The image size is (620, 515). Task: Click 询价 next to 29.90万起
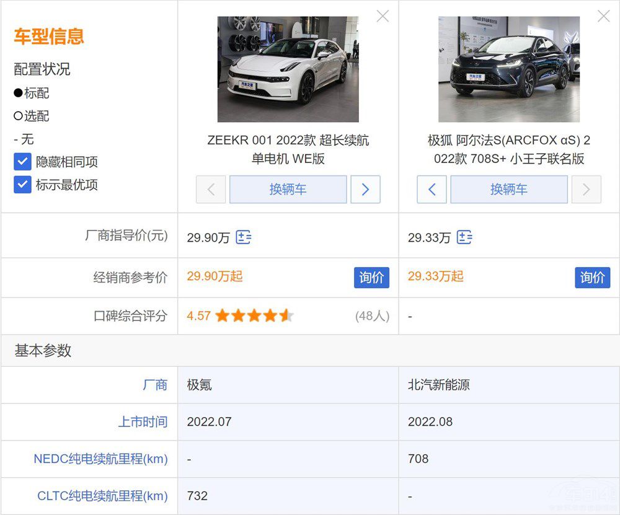coord(371,278)
